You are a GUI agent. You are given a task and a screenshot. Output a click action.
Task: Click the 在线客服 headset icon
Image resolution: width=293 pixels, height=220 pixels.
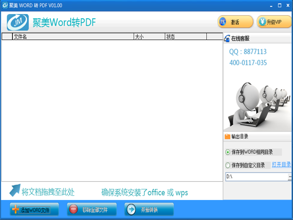227,38
